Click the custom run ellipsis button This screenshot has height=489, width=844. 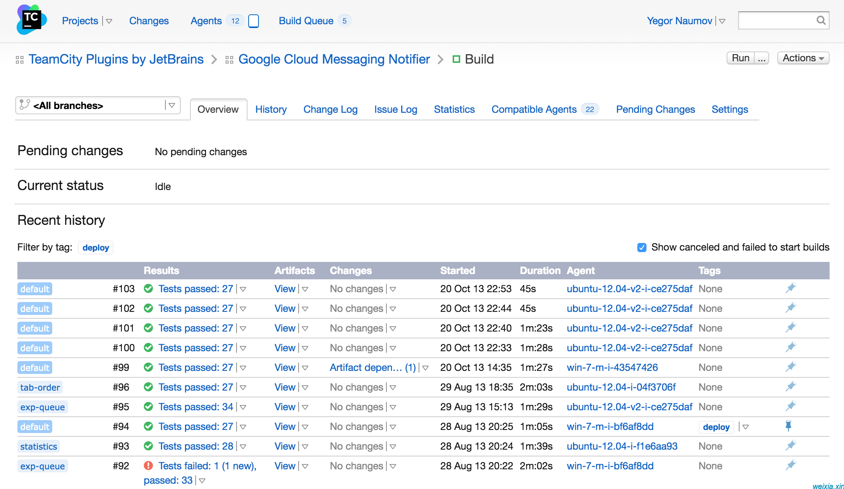(761, 58)
